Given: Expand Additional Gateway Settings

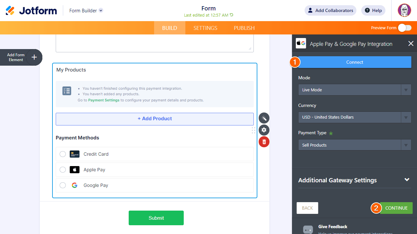Looking at the screenshot, I should tap(354, 180).
